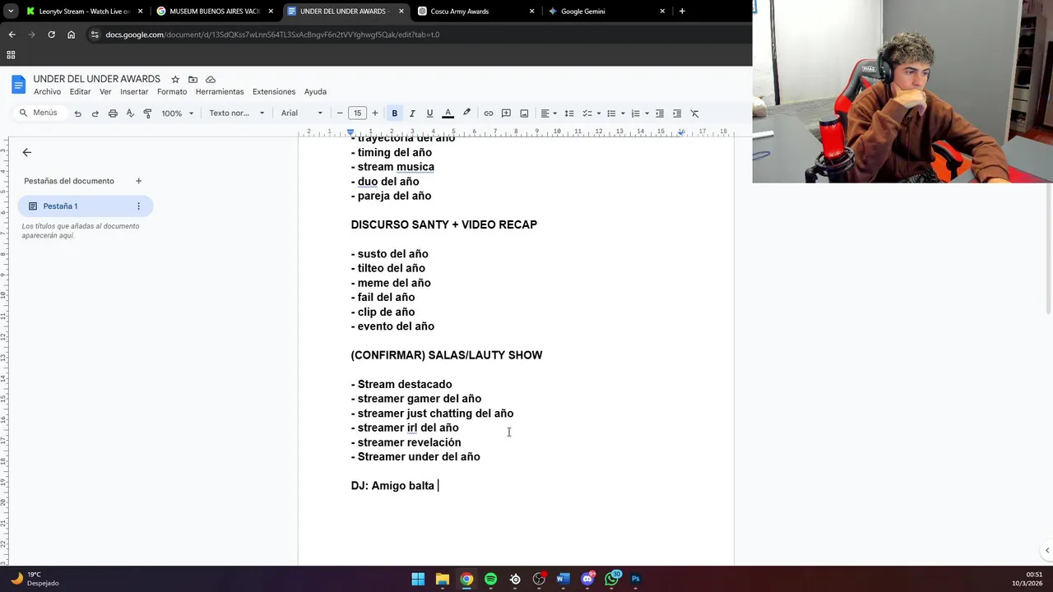Increase indent of paragraph
The image size is (1053, 592).
pos(677,113)
